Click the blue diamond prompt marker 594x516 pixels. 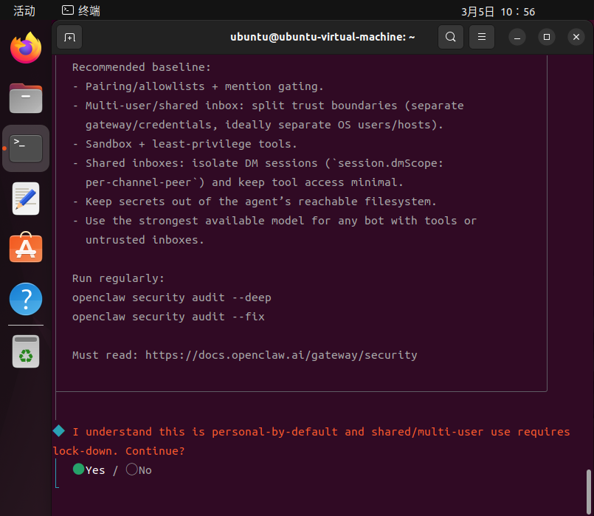coord(59,431)
